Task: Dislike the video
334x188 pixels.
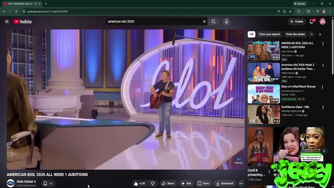Action: click(153, 184)
